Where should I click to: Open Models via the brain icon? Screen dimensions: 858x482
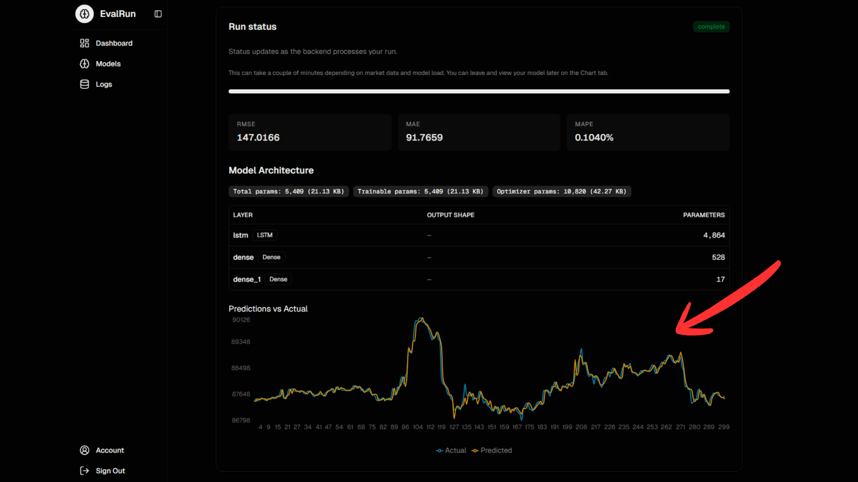[x=84, y=63]
